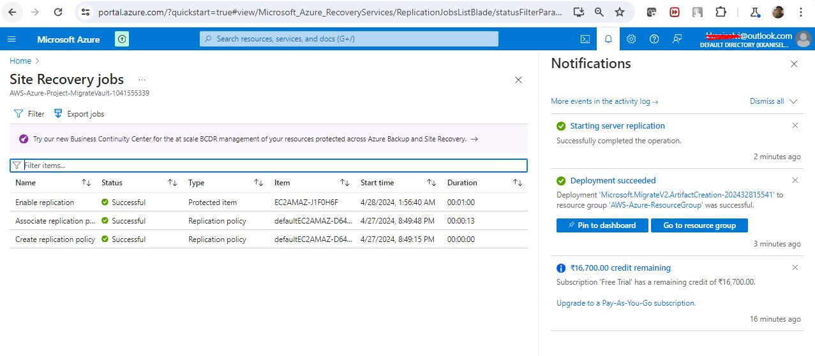Click the Go to resource group button
Image resolution: width=815 pixels, height=356 pixels.
coord(699,225)
